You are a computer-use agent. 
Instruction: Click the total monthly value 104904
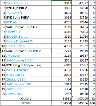tap(62, 103)
